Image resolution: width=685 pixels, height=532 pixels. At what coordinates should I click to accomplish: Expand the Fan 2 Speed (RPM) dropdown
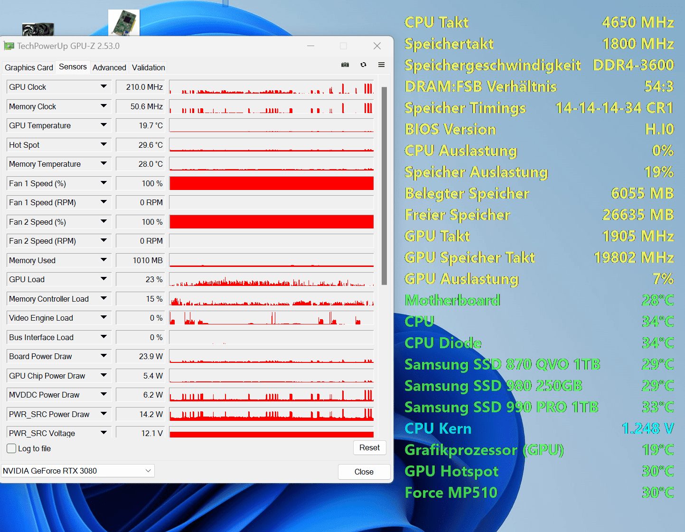pyautogui.click(x=103, y=240)
